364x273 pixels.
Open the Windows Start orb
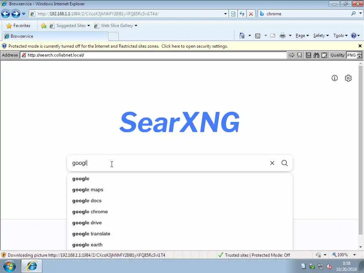click(10, 266)
